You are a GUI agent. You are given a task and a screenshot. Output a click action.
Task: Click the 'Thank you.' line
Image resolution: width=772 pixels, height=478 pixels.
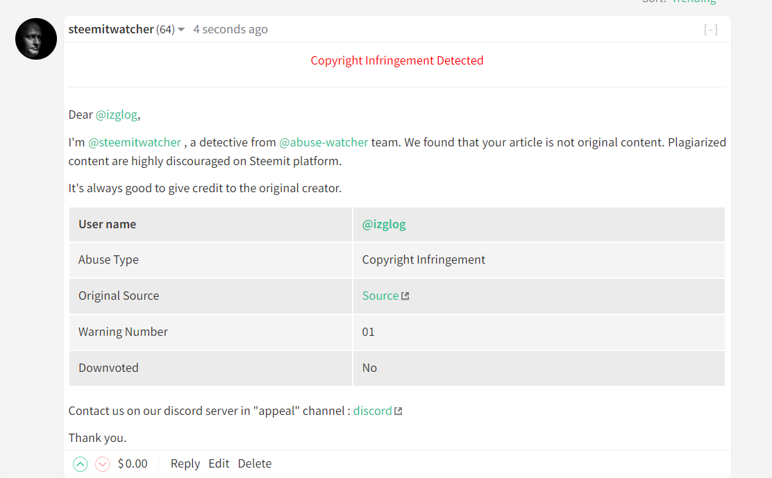(x=97, y=438)
